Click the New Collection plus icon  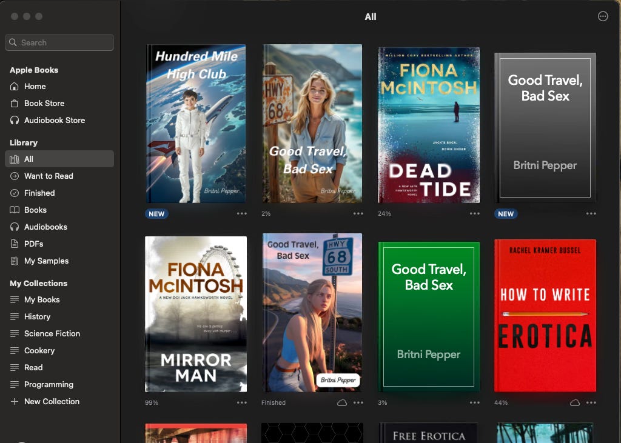pos(15,401)
